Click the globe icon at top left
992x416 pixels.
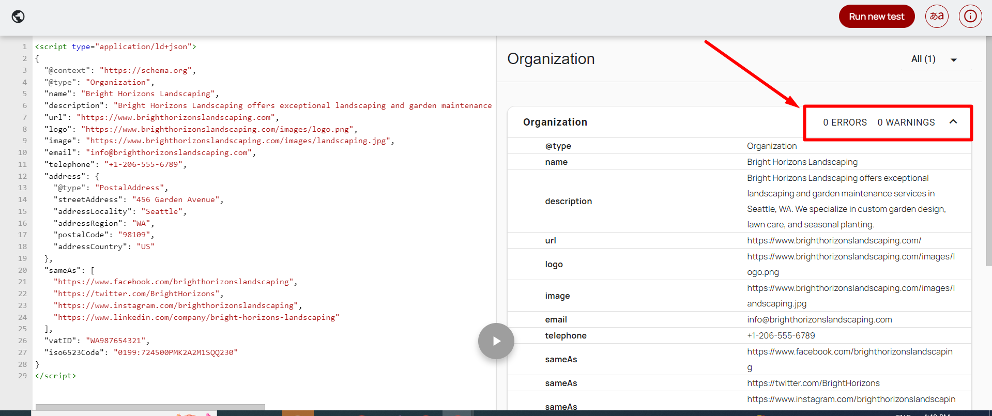18,17
